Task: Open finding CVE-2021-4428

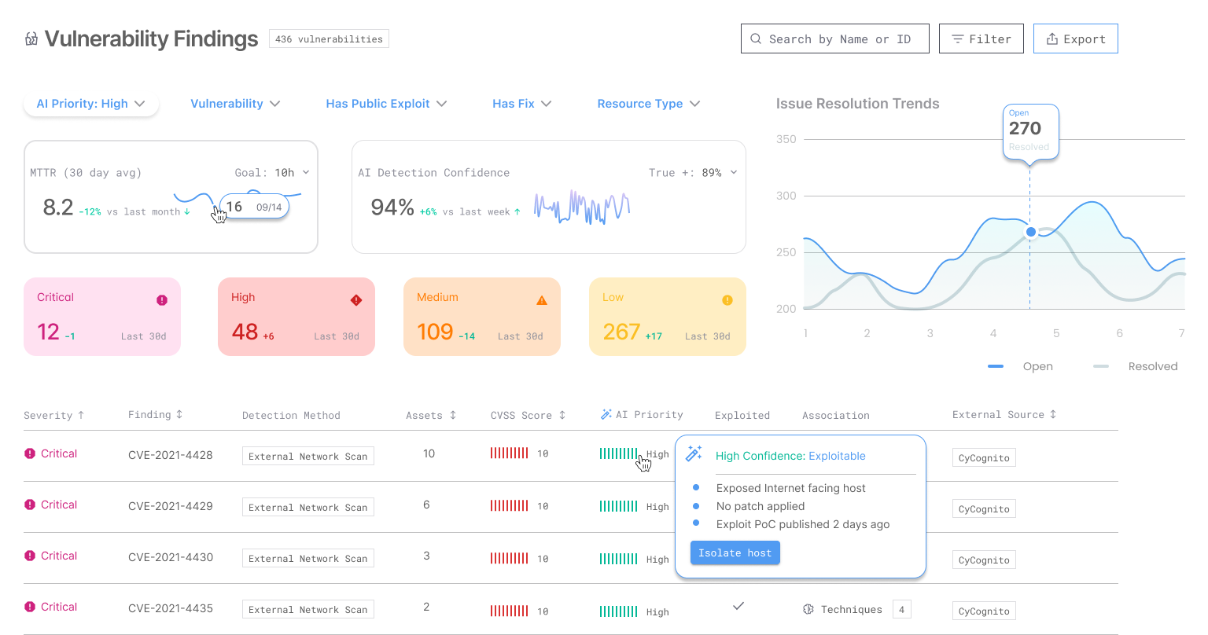Action: point(171,455)
